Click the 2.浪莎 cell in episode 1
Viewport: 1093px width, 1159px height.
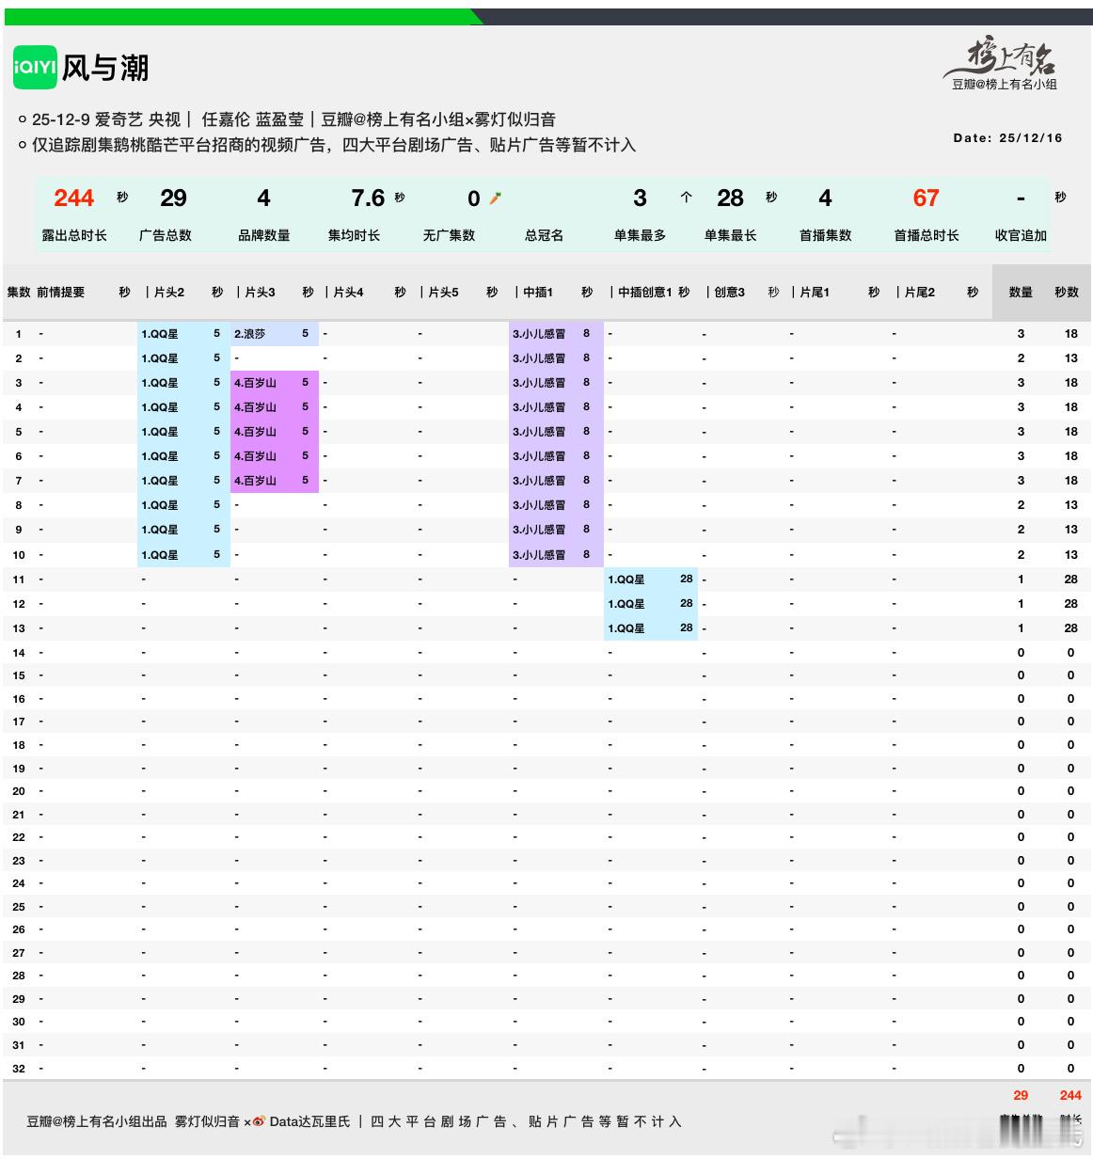pos(275,334)
